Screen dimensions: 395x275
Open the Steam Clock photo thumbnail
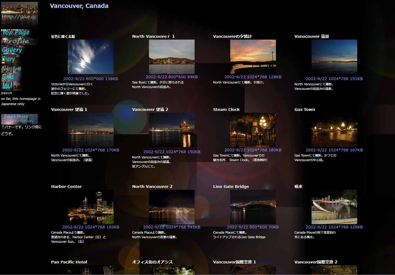253,130
